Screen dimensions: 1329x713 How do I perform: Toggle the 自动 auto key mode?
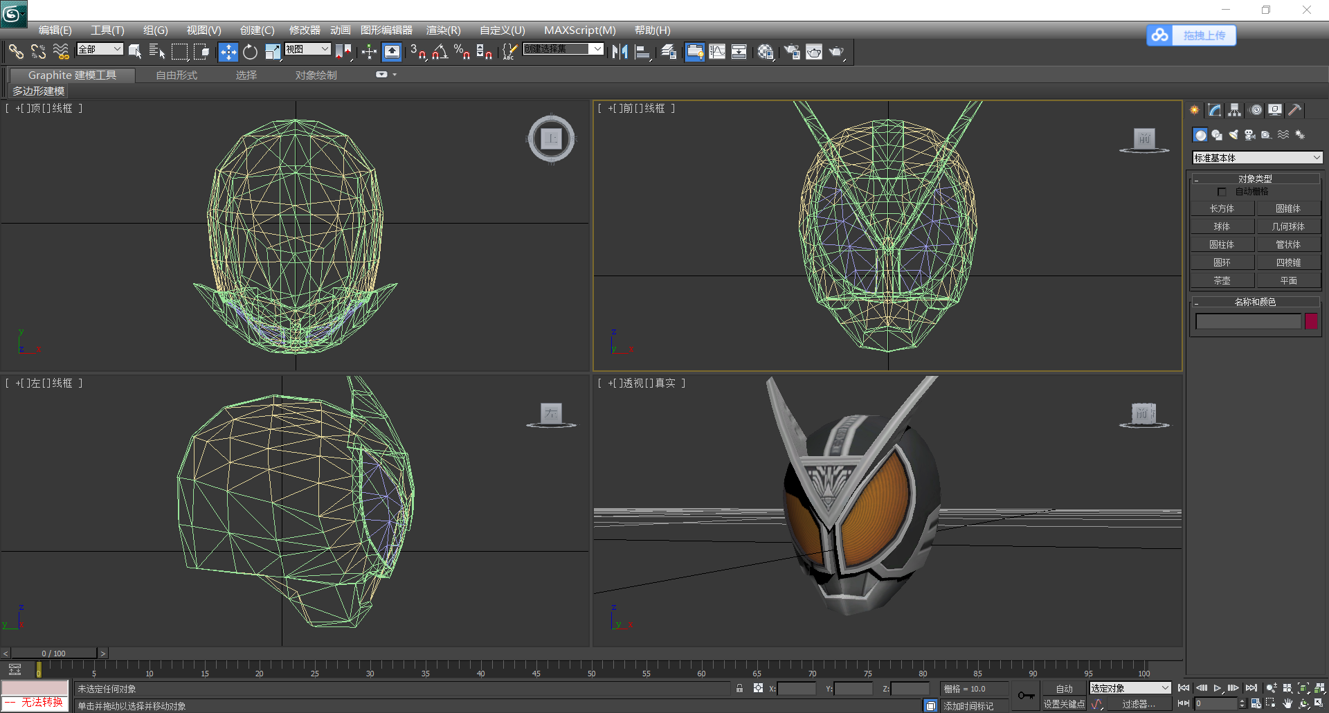1064,689
